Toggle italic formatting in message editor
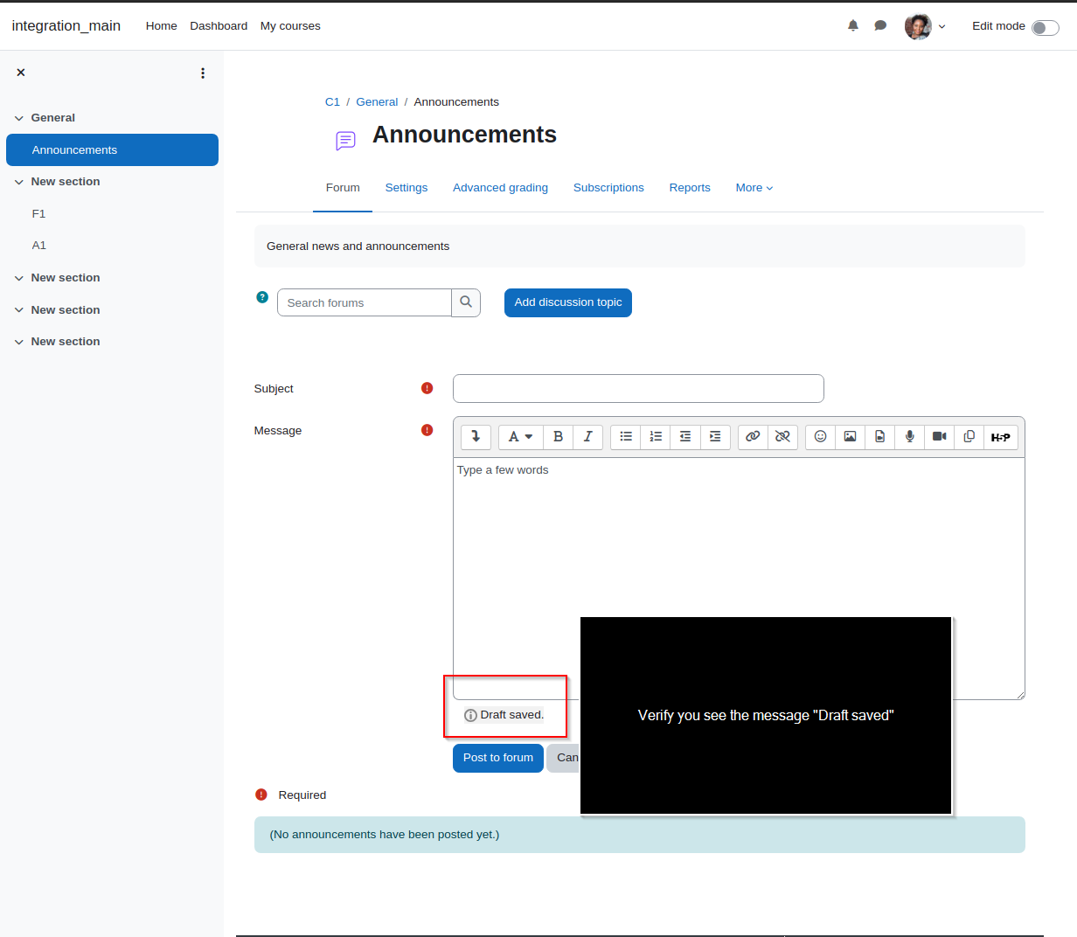 [x=587, y=436]
